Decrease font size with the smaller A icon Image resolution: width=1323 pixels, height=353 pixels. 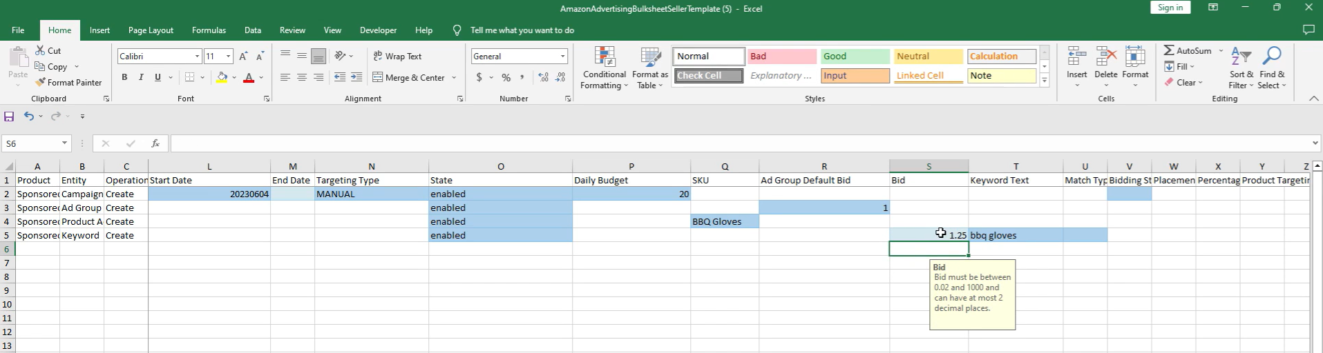point(260,57)
